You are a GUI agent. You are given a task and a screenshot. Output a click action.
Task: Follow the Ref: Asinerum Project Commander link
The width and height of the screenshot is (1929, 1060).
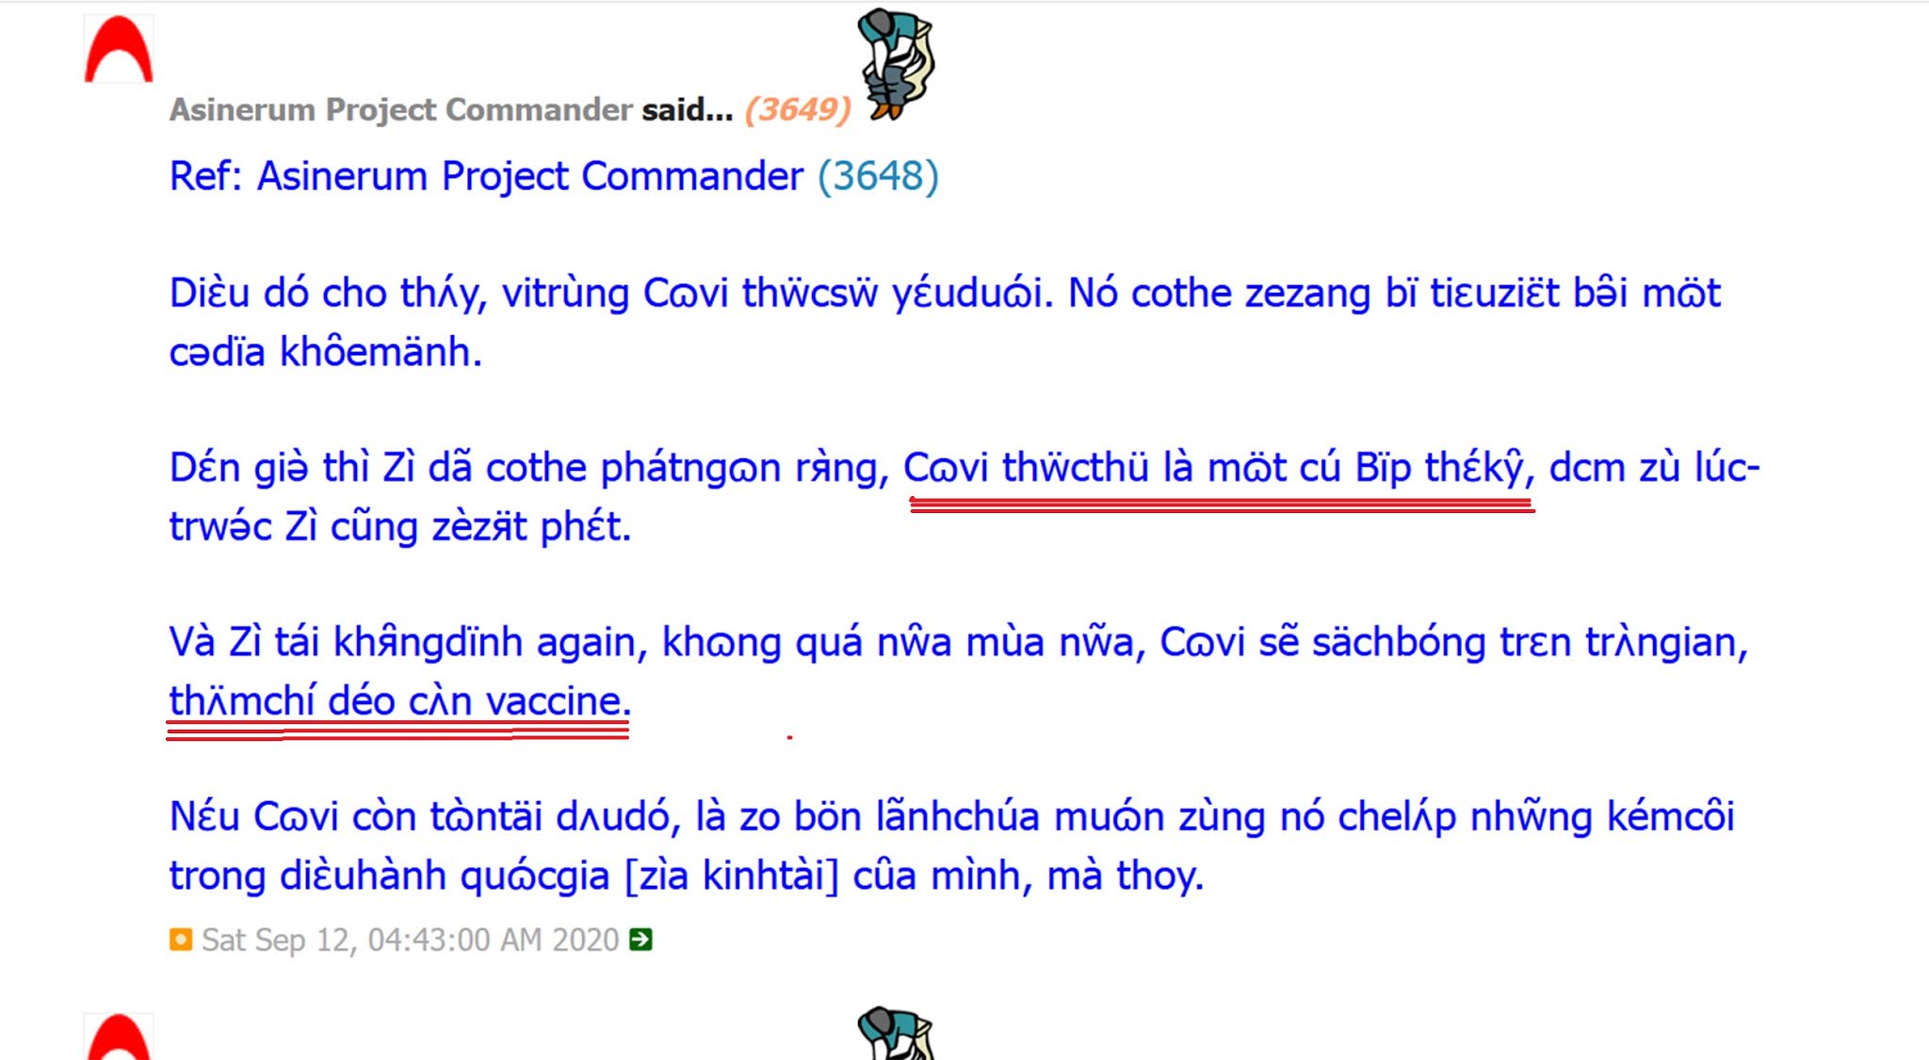coord(486,177)
